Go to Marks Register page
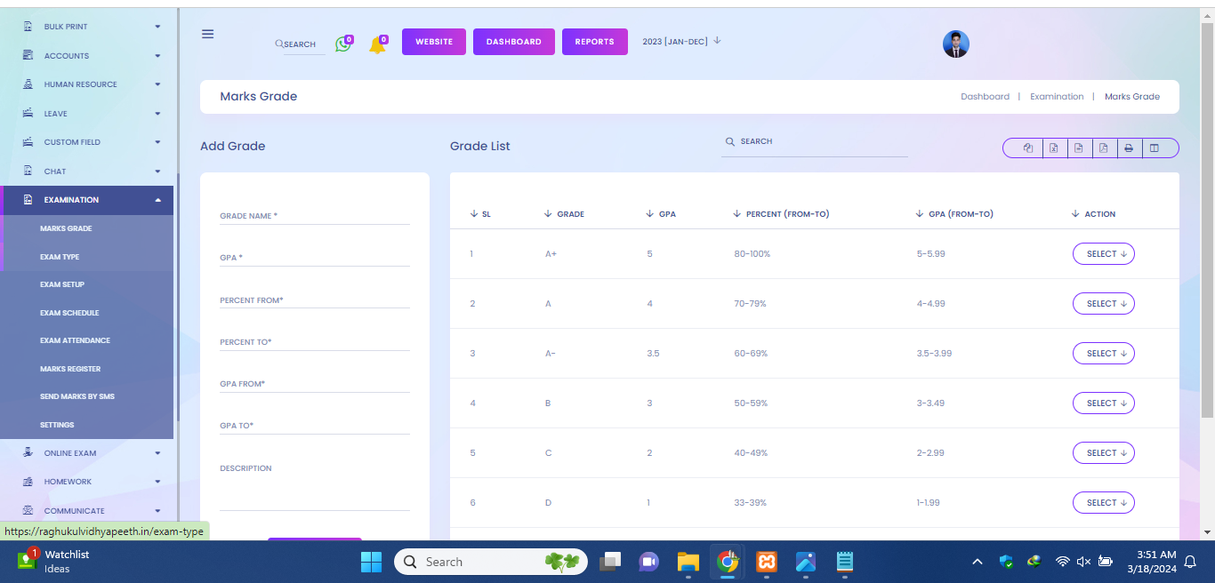Screen dimensions: 1215x583 click(70, 369)
